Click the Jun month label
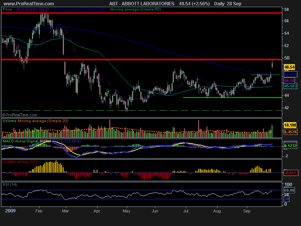 (155, 211)
